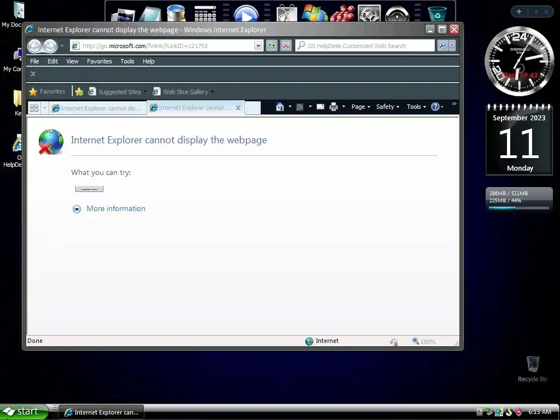
Task: Expand More information section
Action: coord(109,208)
